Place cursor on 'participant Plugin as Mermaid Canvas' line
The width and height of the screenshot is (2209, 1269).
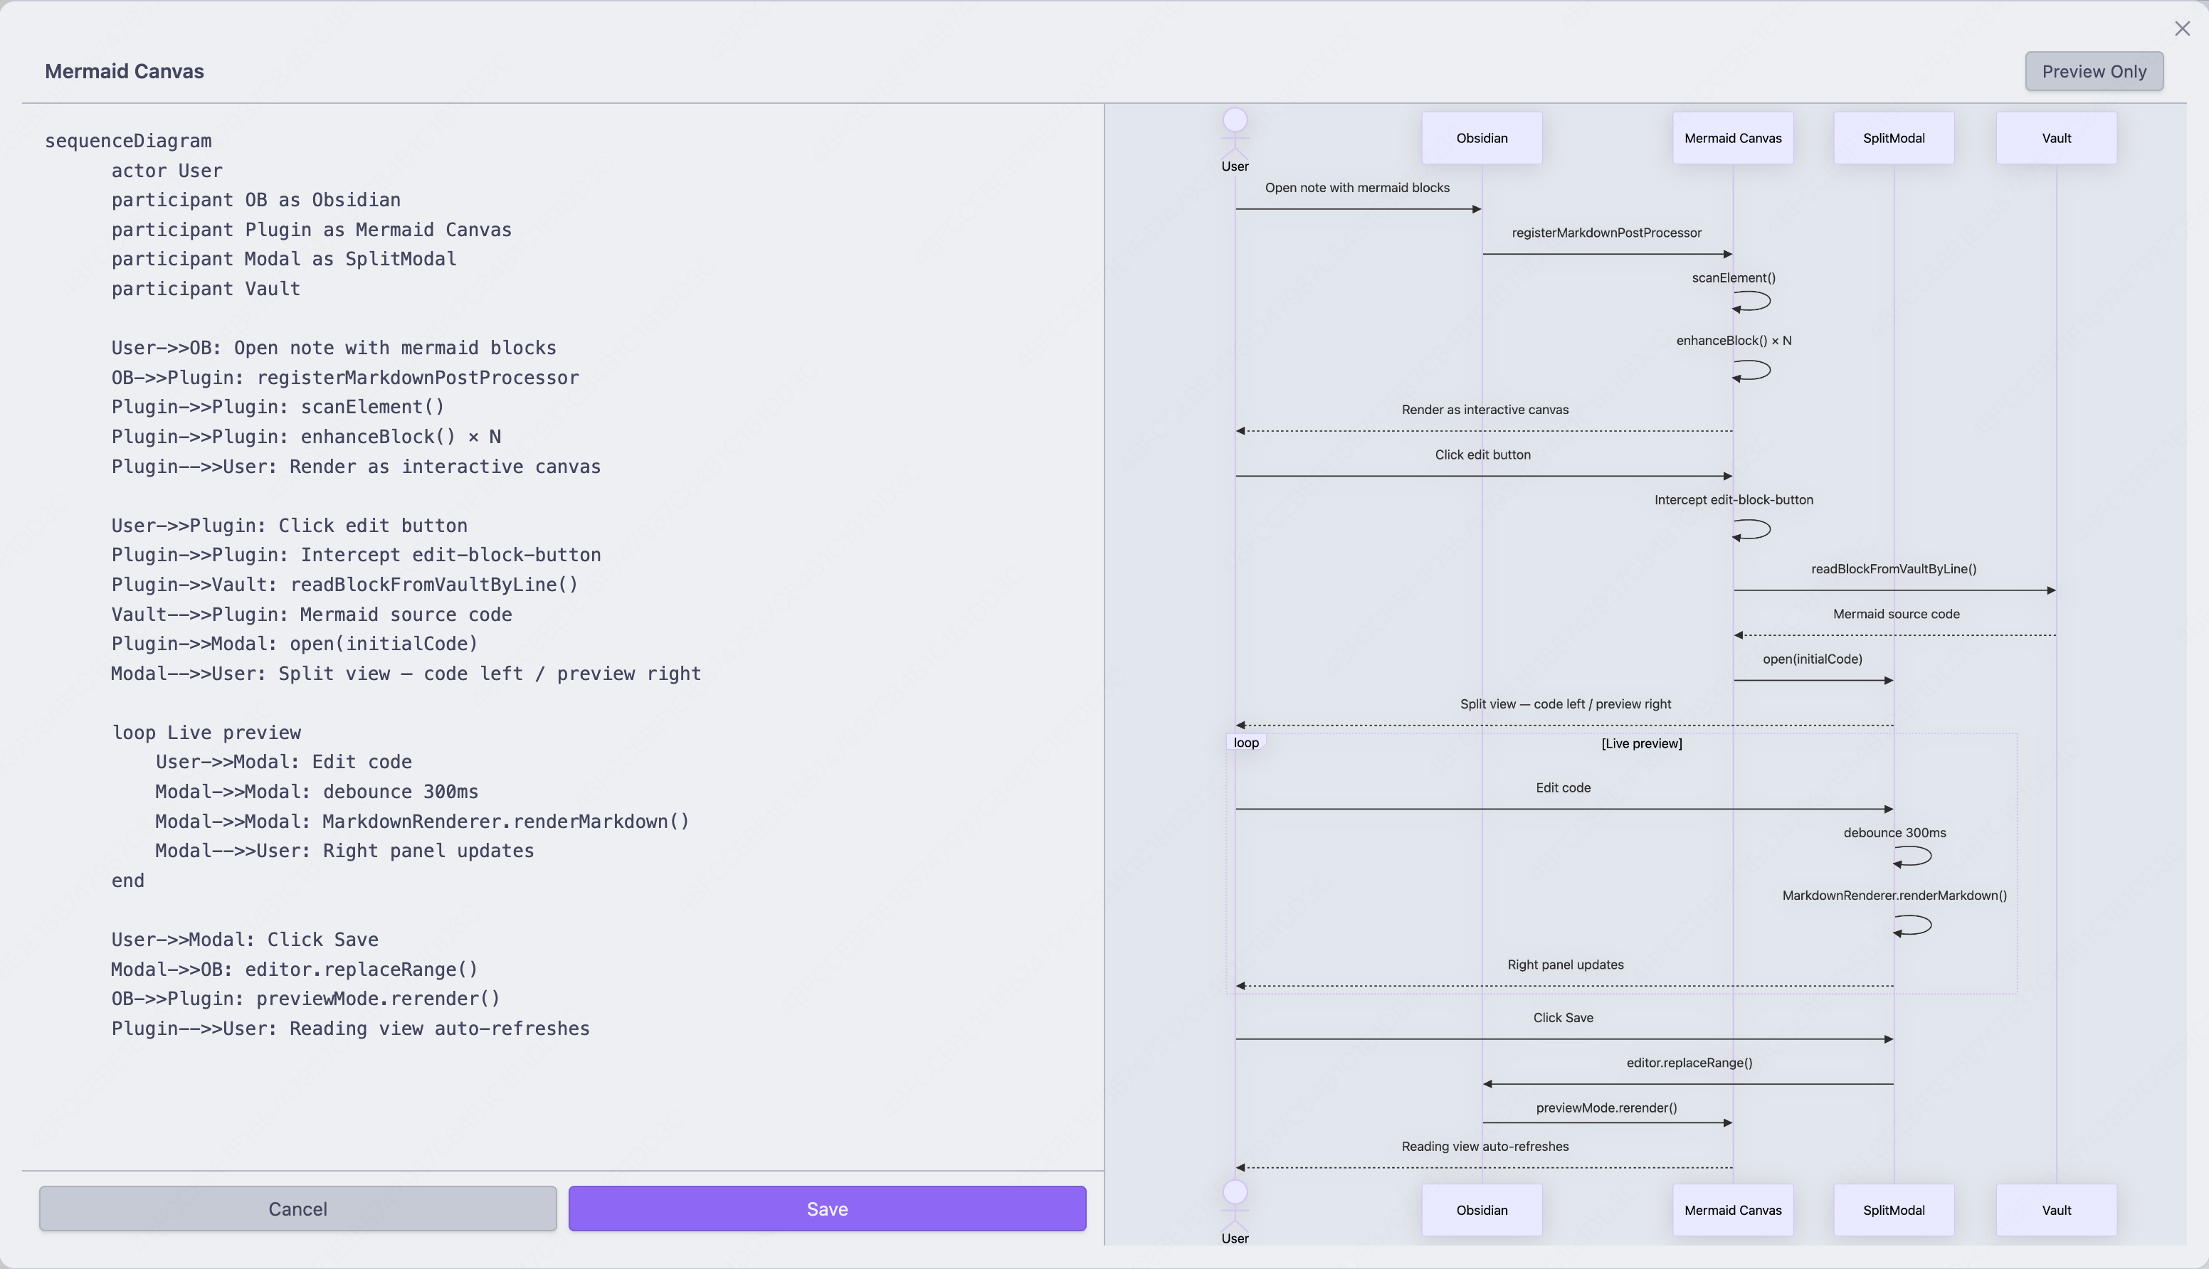coord(311,230)
